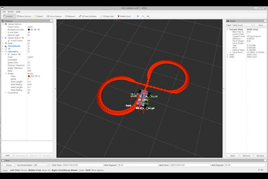The height and width of the screenshot is (179, 268).
Task: Open the File menu
Action: (x=4, y=12)
